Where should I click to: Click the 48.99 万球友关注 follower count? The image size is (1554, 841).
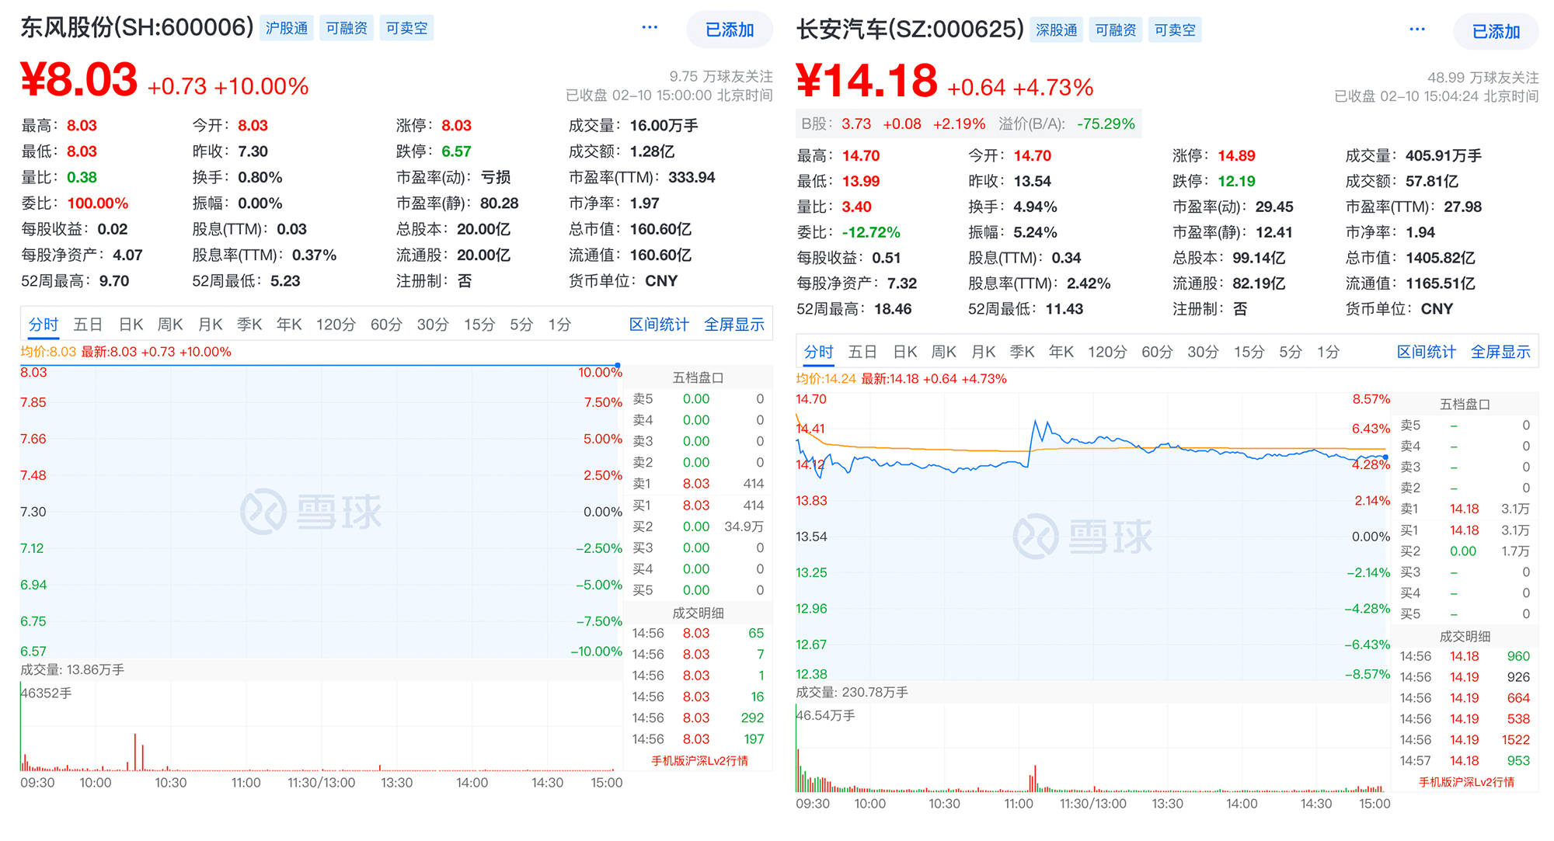point(1483,78)
